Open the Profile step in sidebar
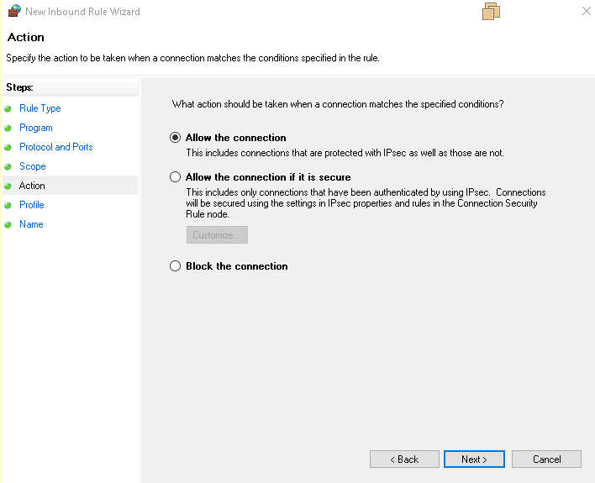This screenshot has height=483, width=595. 32,205
